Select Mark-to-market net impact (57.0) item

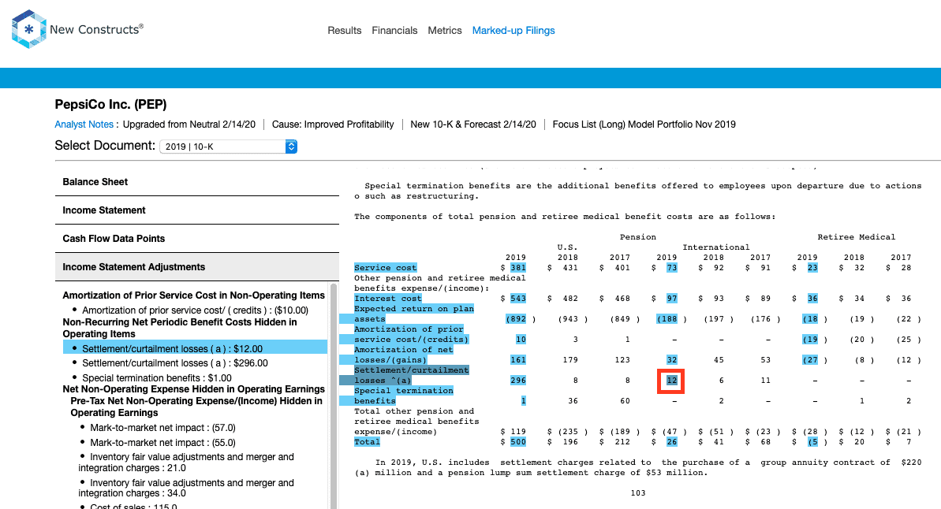click(x=162, y=428)
